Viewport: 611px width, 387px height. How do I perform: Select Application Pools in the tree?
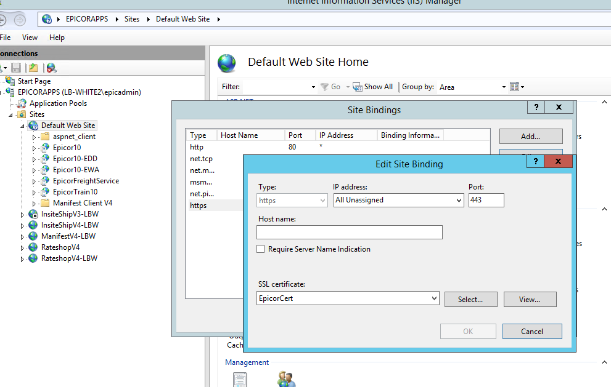tap(58, 103)
